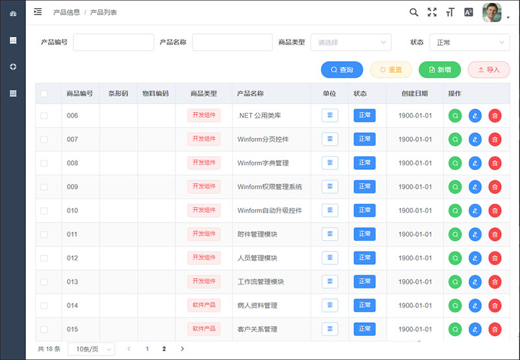Toggle fullscreen mode icon
The height and width of the screenshot is (360, 520).
[432, 12]
